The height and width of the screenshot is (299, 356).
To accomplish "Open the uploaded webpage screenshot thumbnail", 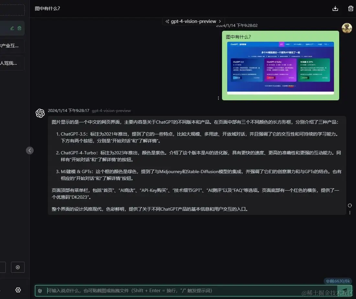I will click(x=280, y=68).
